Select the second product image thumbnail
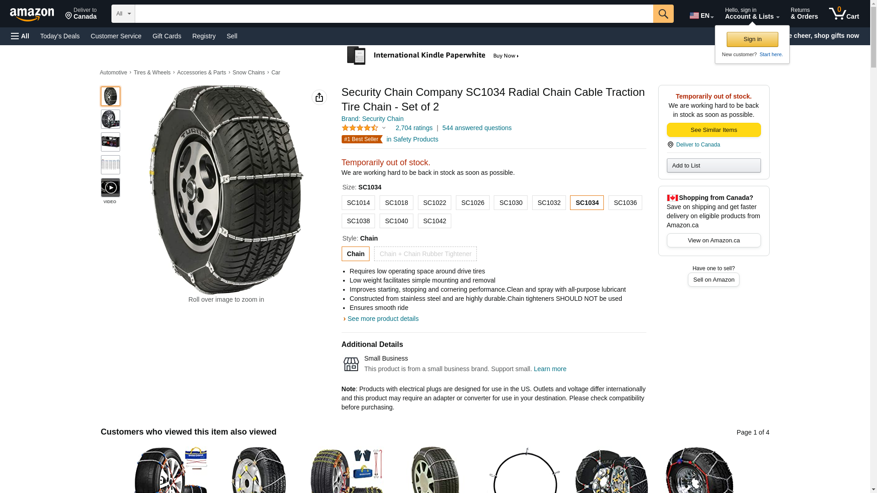 point(111,119)
